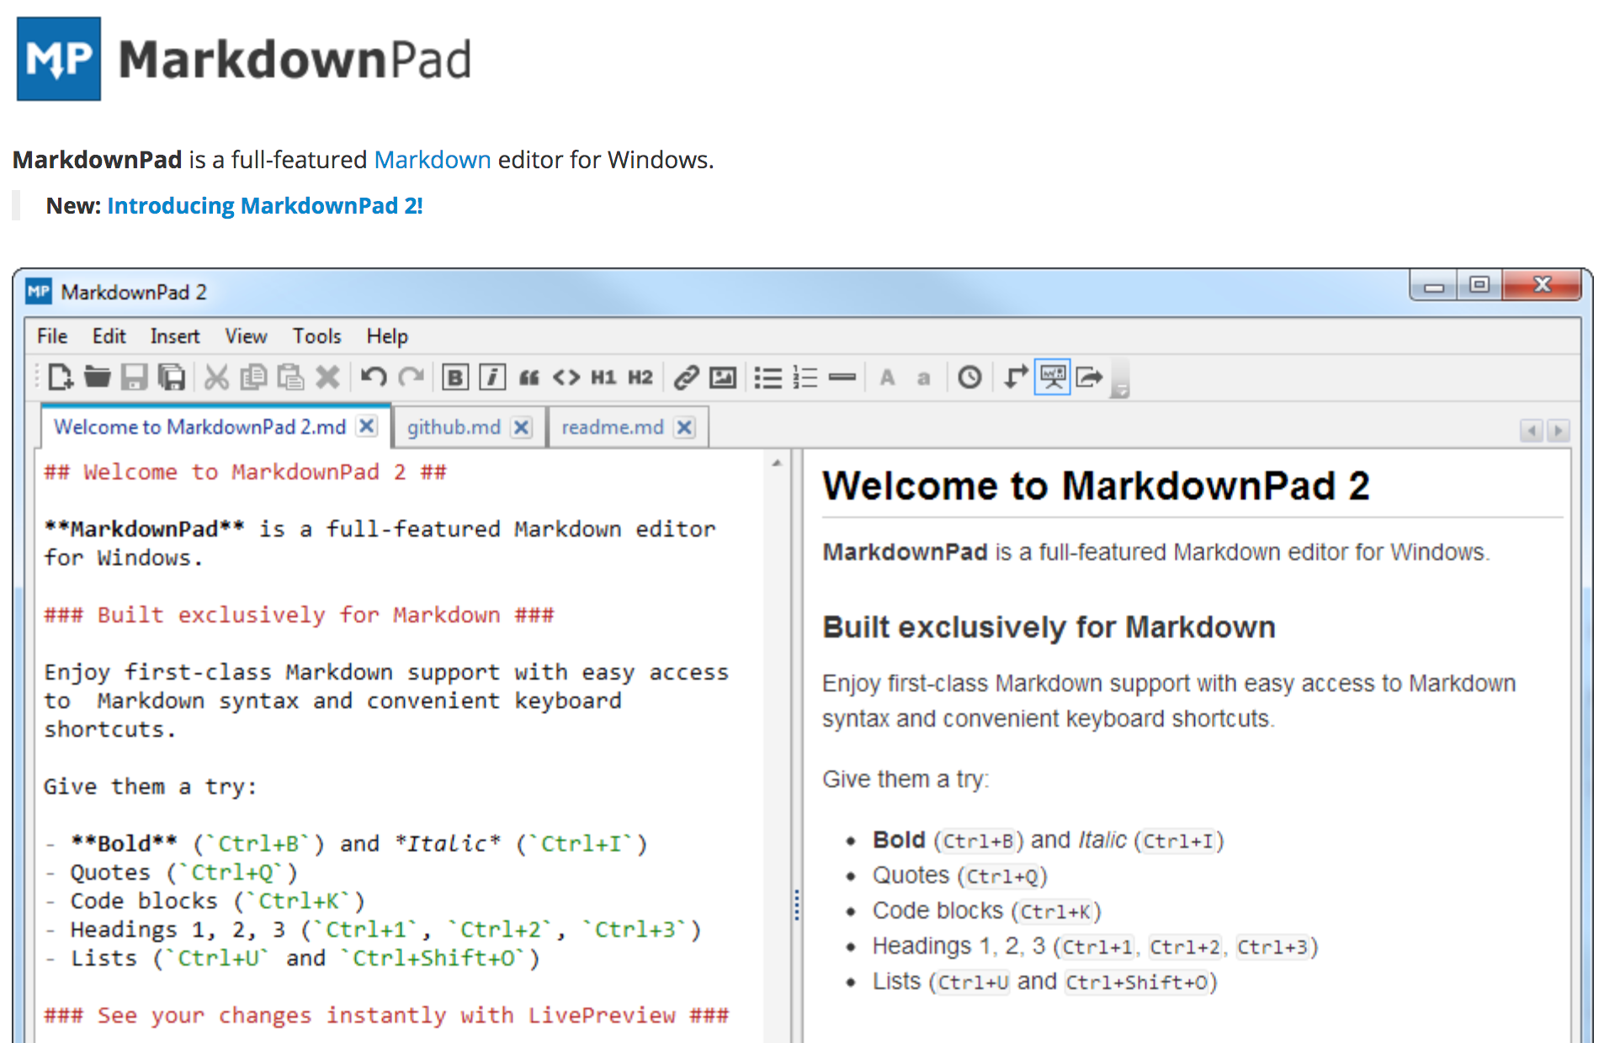
Task: Toggle the LivePreview pane
Action: [x=1051, y=377]
